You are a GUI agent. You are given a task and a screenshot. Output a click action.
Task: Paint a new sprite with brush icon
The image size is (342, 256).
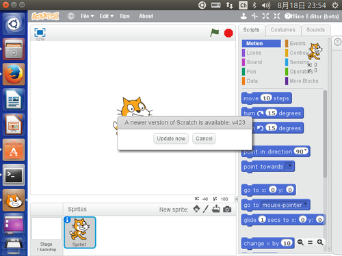(x=206, y=209)
